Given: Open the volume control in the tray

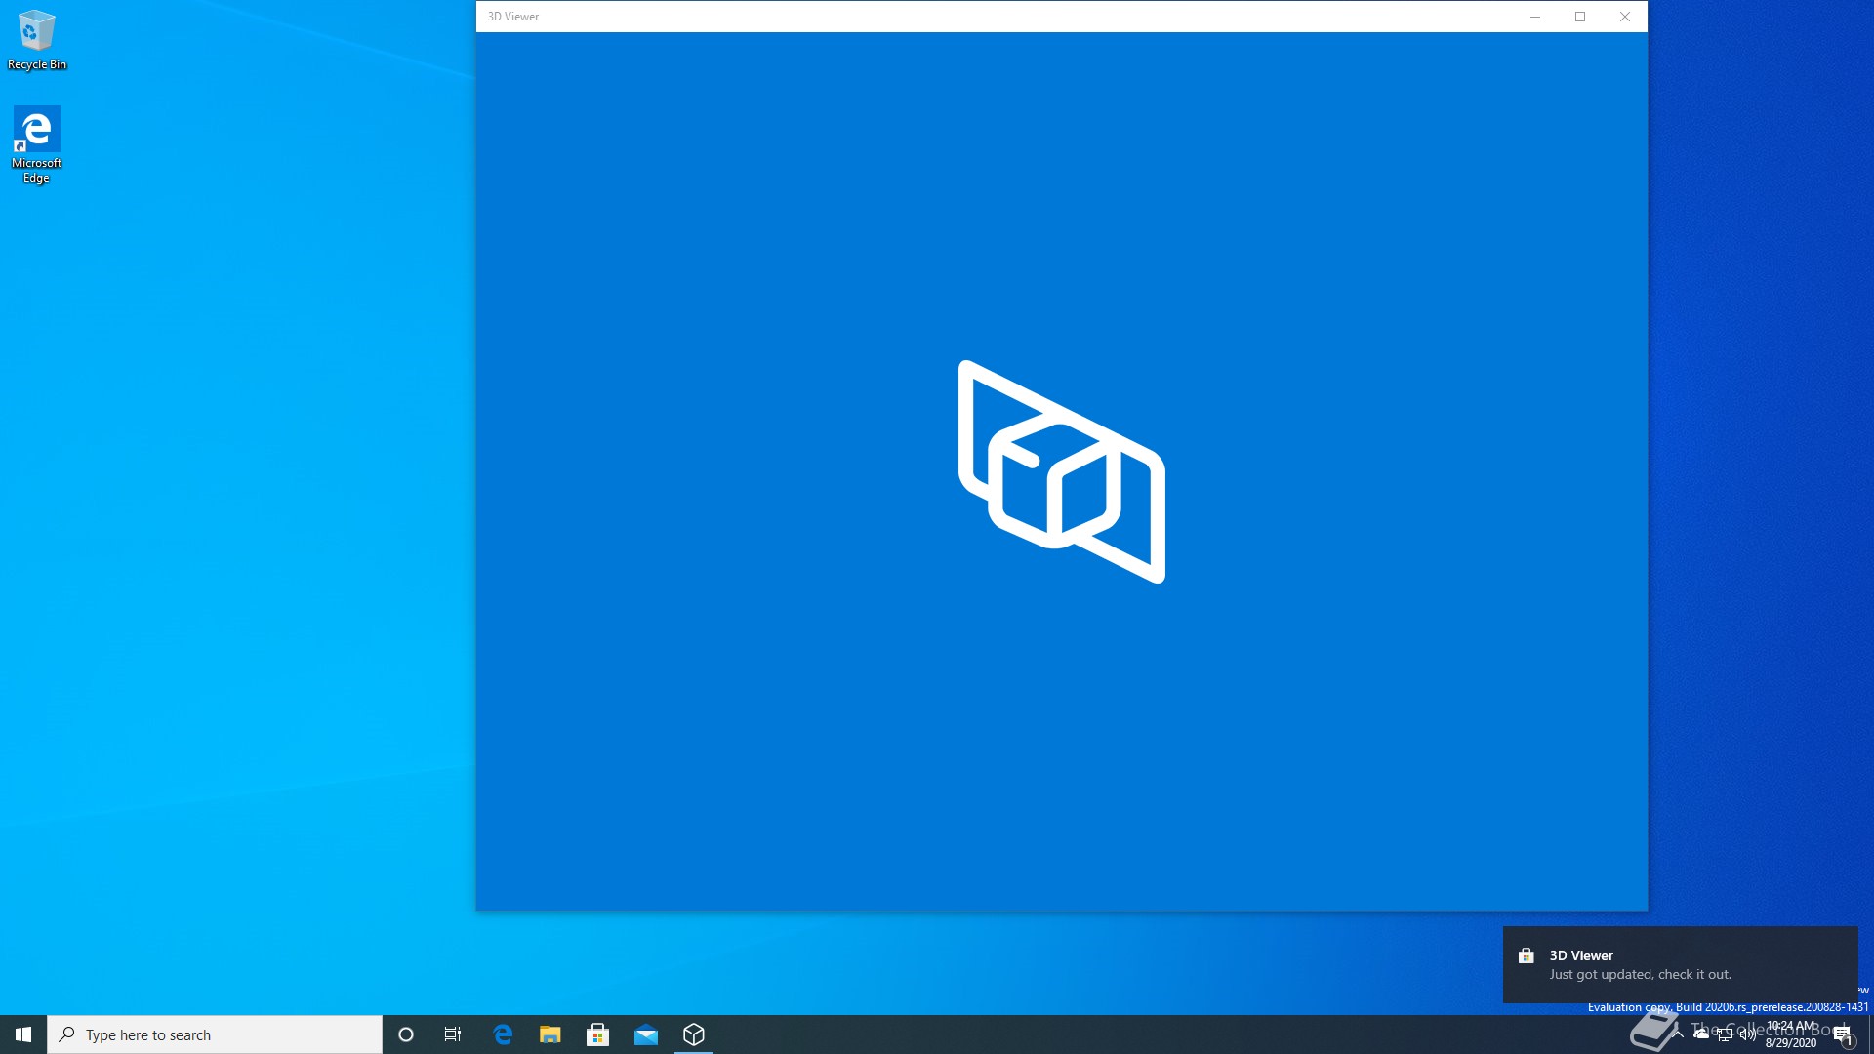Looking at the screenshot, I should pyautogui.click(x=1748, y=1034).
